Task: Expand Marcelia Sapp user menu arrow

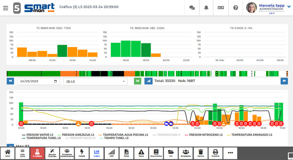Action: coord(289,6)
